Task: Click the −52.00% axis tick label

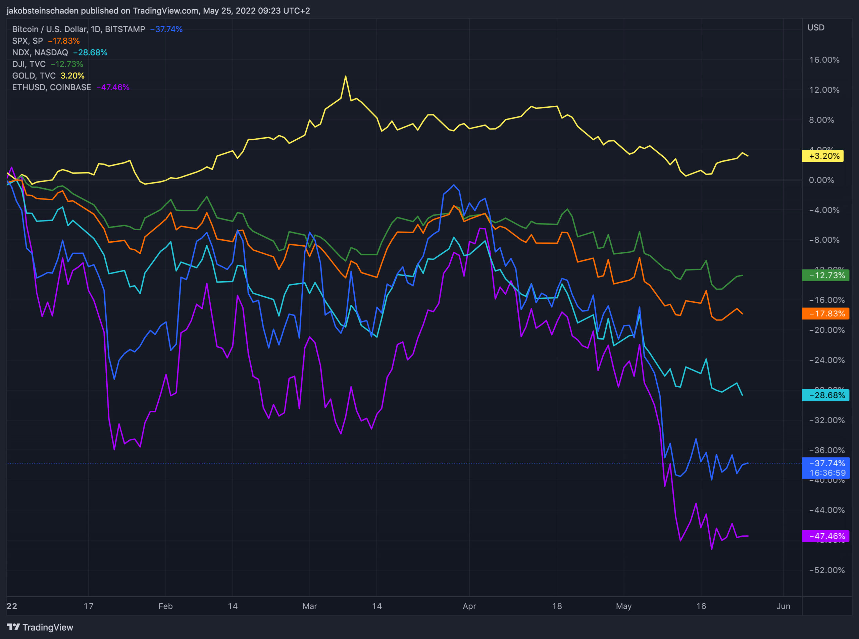Action: coord(826,570)
